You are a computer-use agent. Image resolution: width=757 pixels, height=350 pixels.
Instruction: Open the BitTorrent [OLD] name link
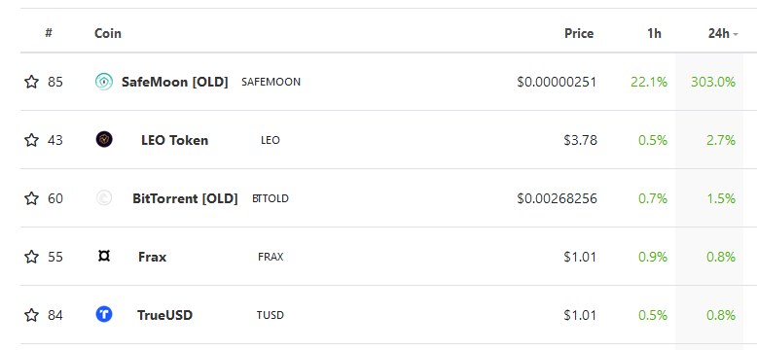[x=186, y=198]
